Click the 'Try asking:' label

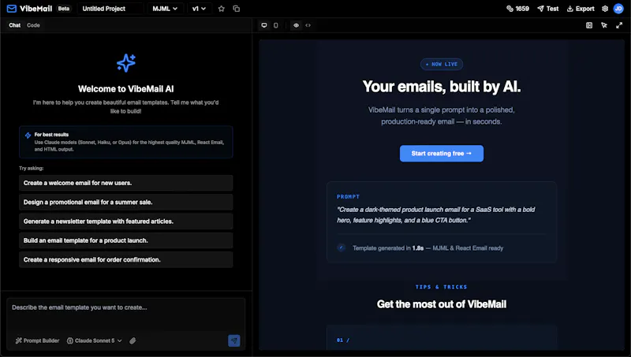coord(32,168)
